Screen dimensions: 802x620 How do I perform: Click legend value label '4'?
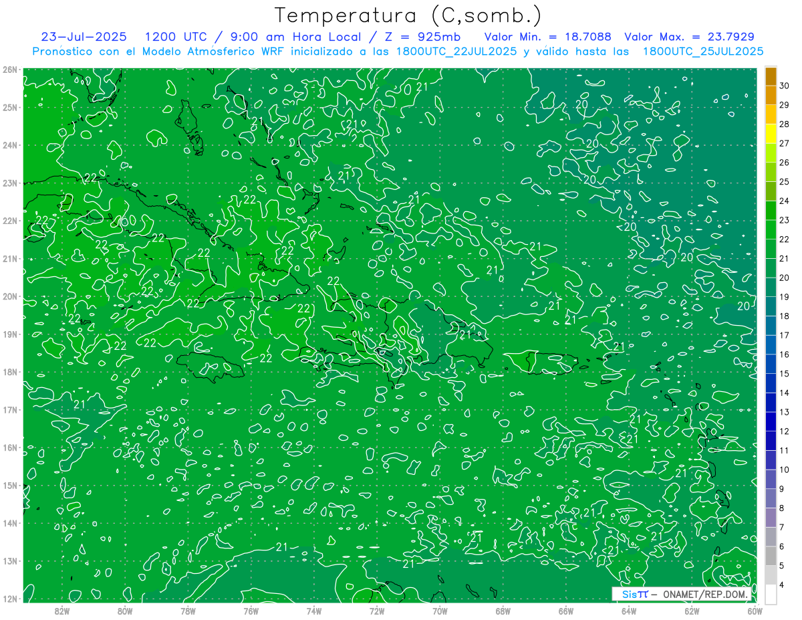(782, 585)
